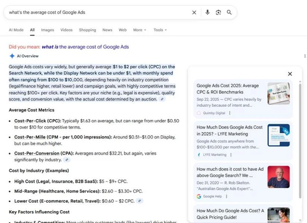Screen dimensions: 307x223
Task: Clear the search query with the X
Action: pyautogui.click(x=194, y=12)
